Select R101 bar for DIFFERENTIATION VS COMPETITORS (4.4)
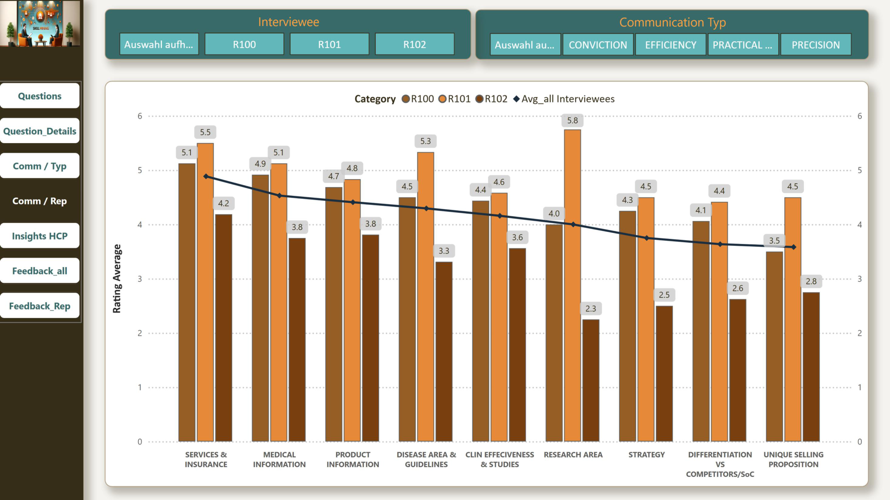This screenshot has width=890, height=500. pyautogui.click(x=719, y=322)
